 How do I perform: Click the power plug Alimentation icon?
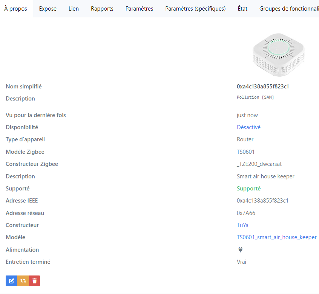[240, 249]
